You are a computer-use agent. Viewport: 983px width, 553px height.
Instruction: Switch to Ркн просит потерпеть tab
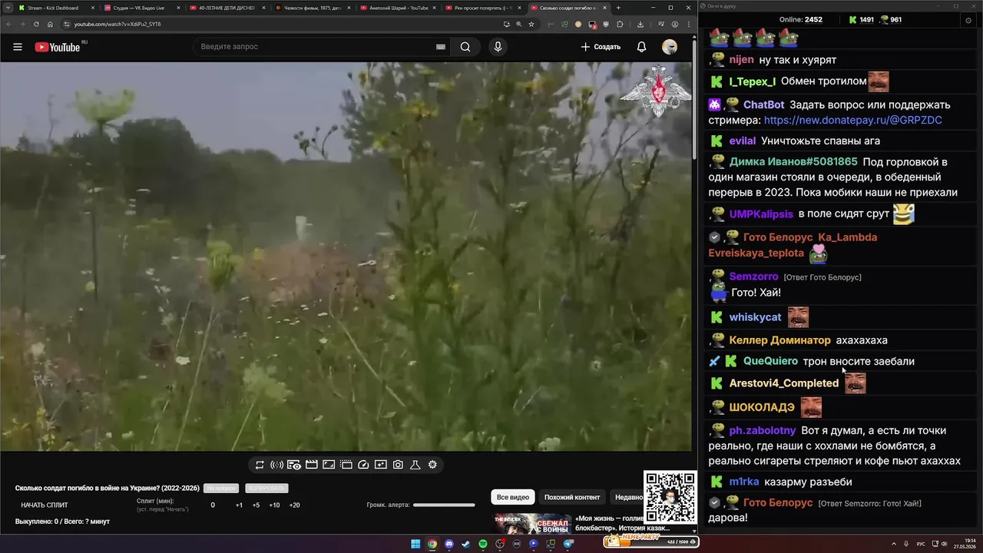[x=482, y=8]
